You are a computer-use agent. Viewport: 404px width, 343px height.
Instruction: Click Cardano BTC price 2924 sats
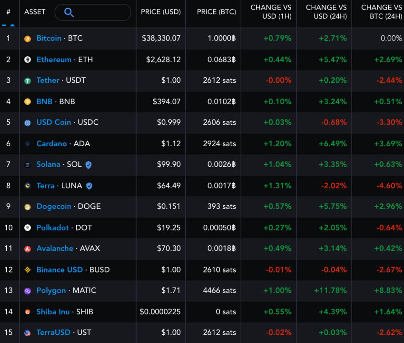click(219, 144)
